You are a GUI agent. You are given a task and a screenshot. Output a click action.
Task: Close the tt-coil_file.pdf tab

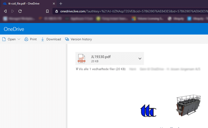point(54,3)
